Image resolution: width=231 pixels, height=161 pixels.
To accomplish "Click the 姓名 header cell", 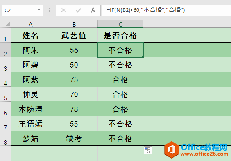I will pos(31,35).
